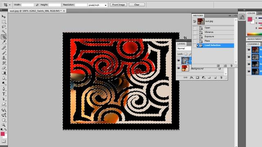
Task: Create new snapshot in History panel
Action: (225, 66)
